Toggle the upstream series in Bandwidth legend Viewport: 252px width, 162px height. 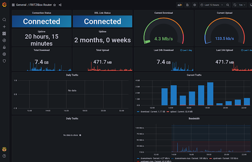coord(216,158)
